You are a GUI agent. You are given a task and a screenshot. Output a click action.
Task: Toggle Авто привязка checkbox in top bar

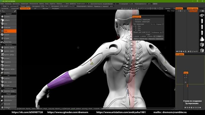(64, 4)
